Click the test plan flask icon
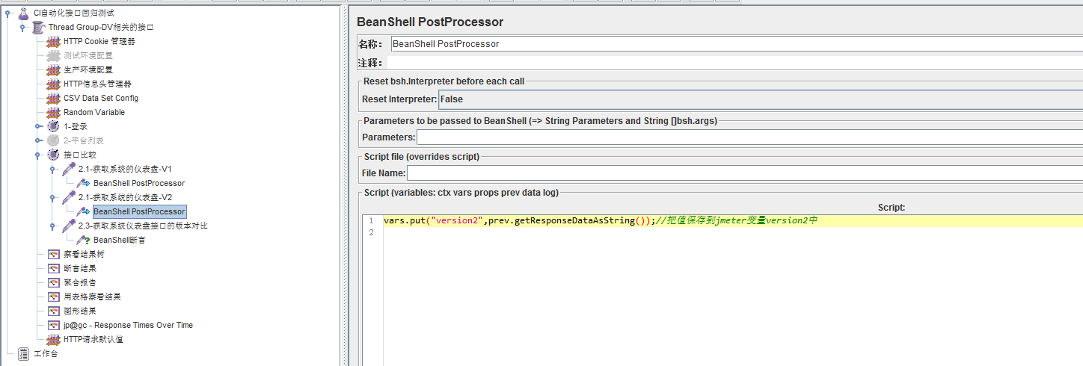Screen dimensions: 1083x366 click(x=23, y=13)
